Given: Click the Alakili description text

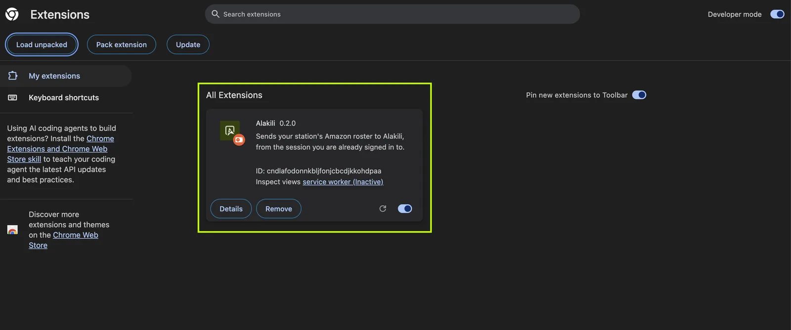Looking at the screenshot, I should (330, 142).
